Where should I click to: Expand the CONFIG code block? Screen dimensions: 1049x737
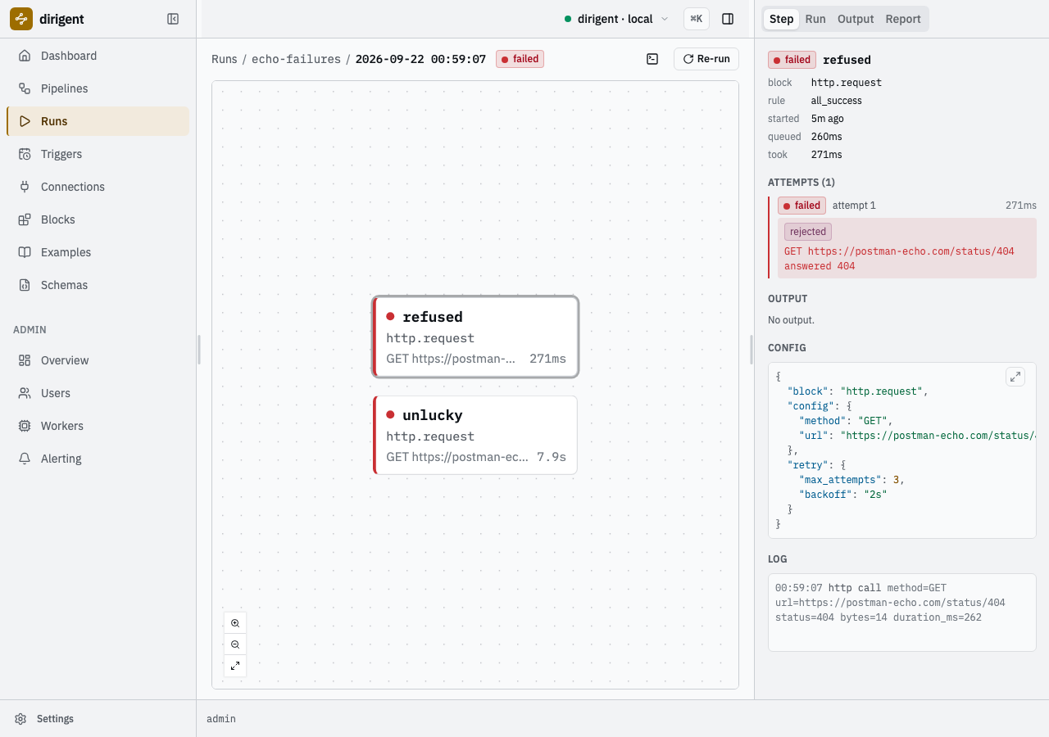pos(1015,377)
